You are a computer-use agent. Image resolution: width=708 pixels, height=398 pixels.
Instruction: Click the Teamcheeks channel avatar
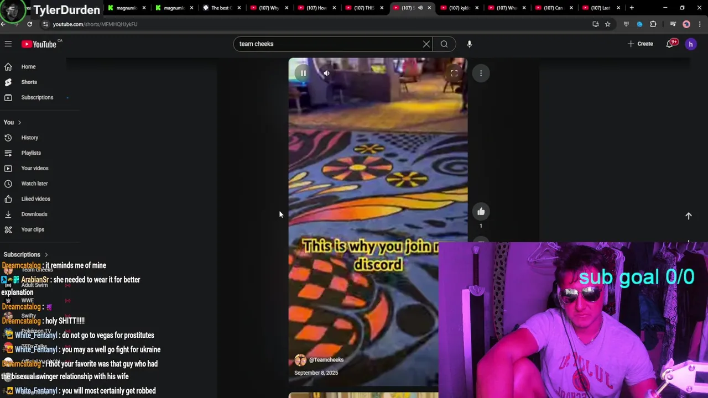pyautogui.click(x=300, y=360)
